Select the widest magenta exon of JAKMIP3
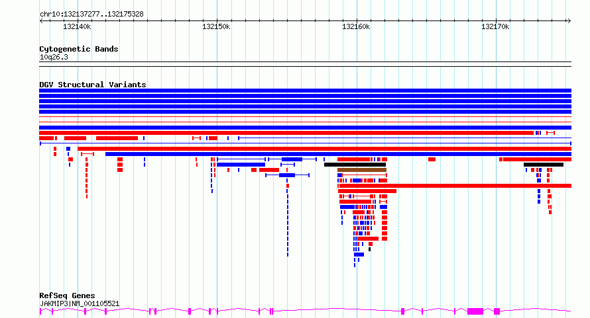This screenshot has width=590, height=318. click(475, 311)
